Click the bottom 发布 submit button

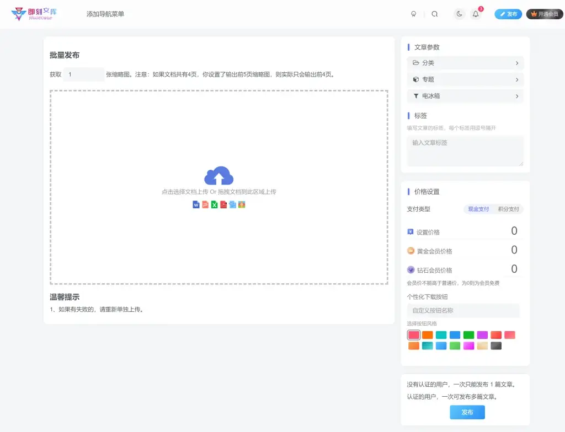tap(467, 412)
